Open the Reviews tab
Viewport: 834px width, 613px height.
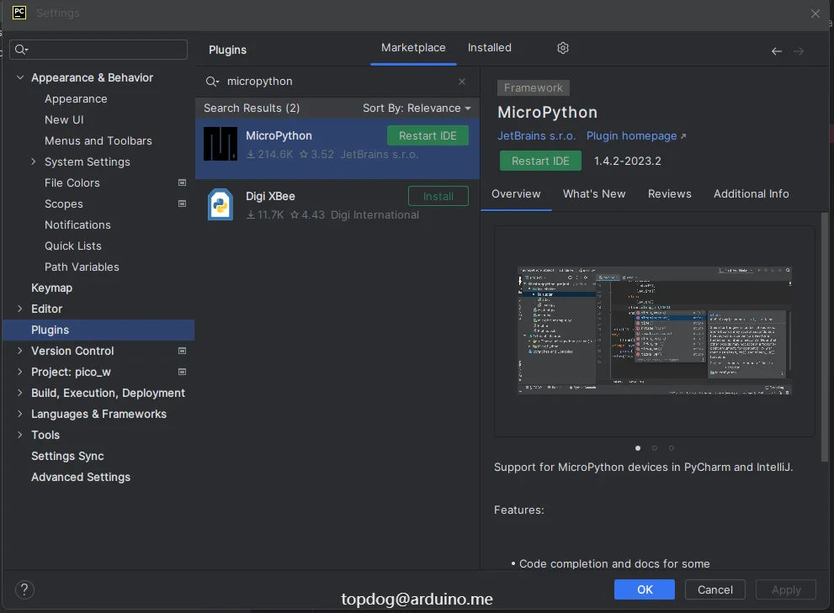[669, 194]
